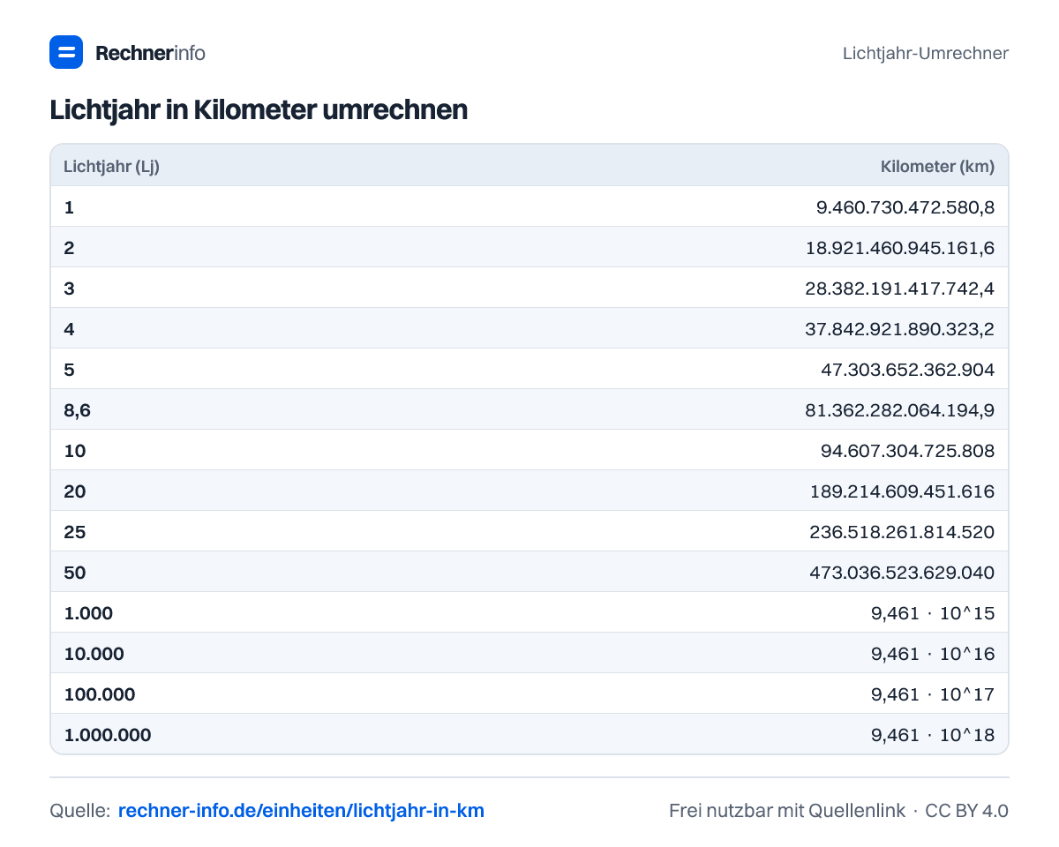Select the 8,6 light-year row label
The width and height of the screenshot is (1059, 847).
pos(78,410)
